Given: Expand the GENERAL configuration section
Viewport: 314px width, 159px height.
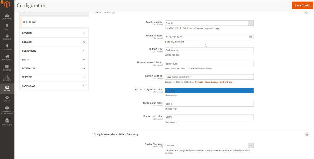Looking at the screenshot, I should click(54, 33).
